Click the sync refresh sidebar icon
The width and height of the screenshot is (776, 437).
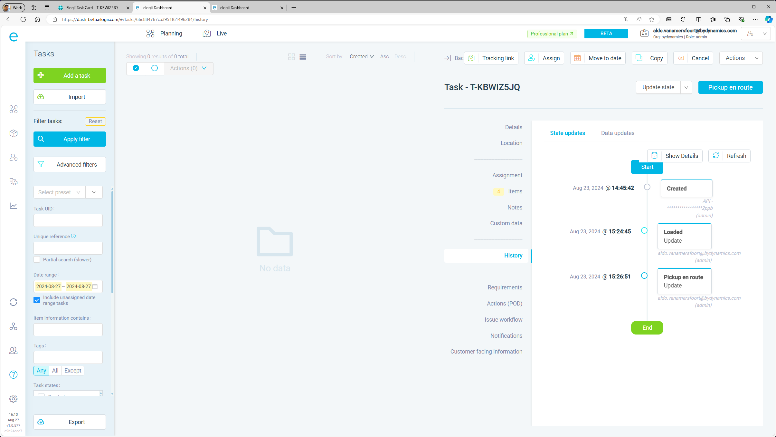(x=13, y=302)
